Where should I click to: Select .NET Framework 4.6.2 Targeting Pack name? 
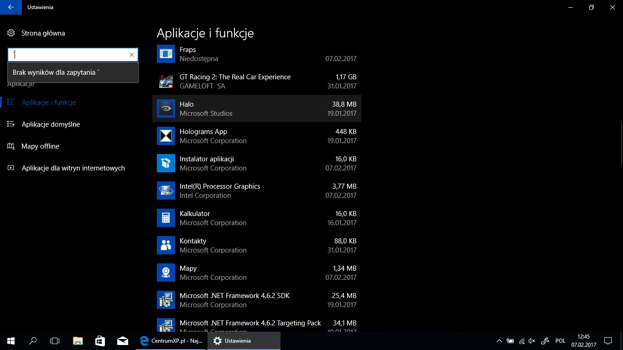pyautogui.click(x=250, y=323)
